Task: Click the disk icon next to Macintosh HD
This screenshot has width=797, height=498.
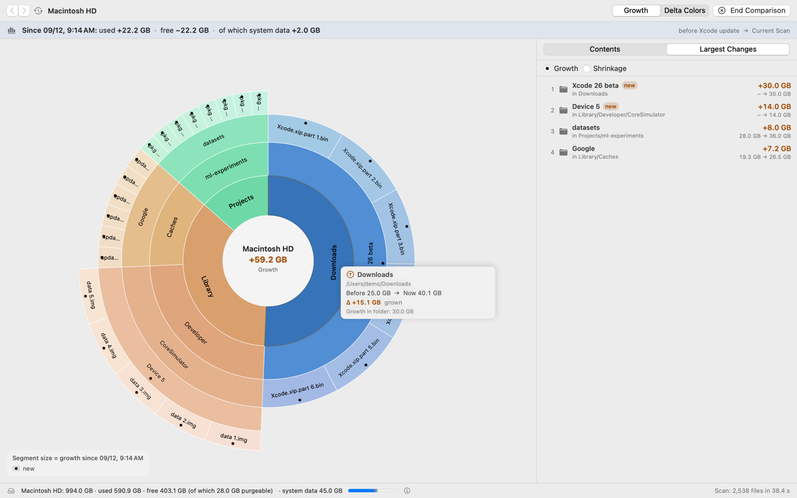Action: (x=11, y=491)
